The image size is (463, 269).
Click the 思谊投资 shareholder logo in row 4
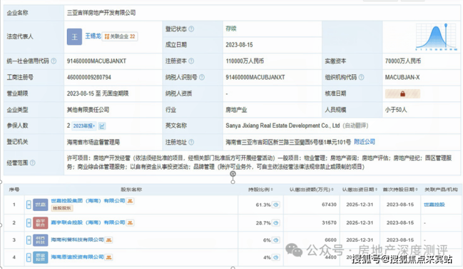[41, 258]
